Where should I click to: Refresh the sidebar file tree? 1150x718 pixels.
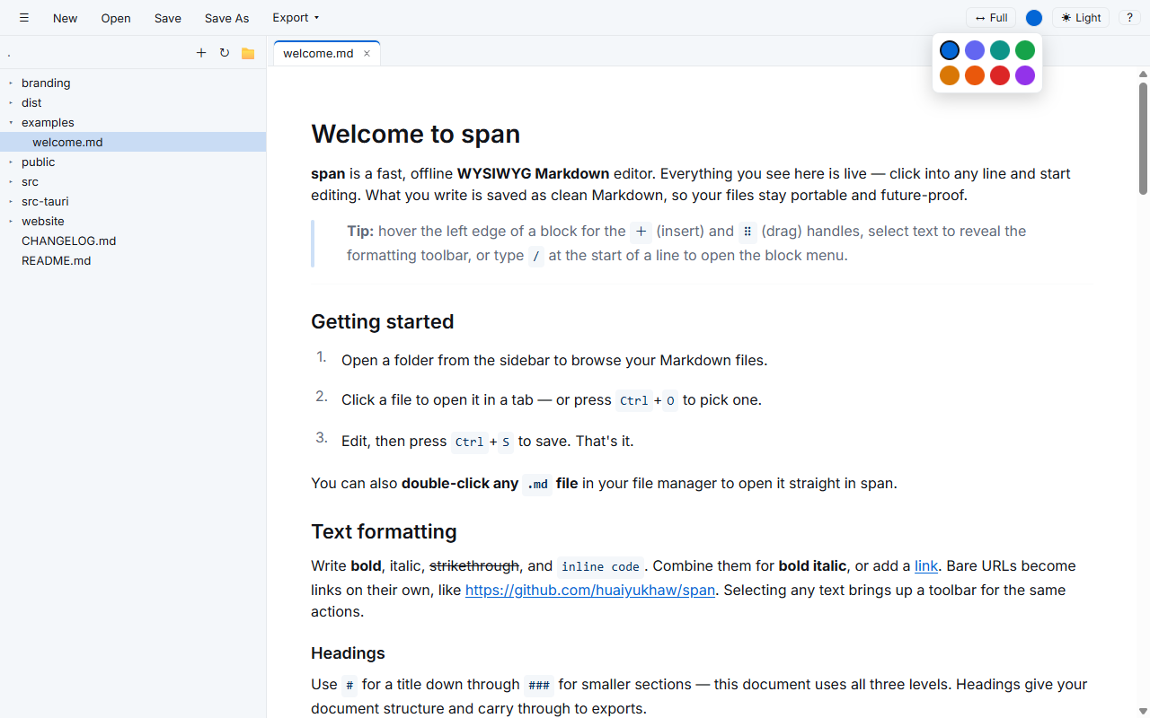pos(225,53)
